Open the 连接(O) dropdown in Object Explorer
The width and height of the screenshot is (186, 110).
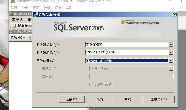click(x=18, y=37)
